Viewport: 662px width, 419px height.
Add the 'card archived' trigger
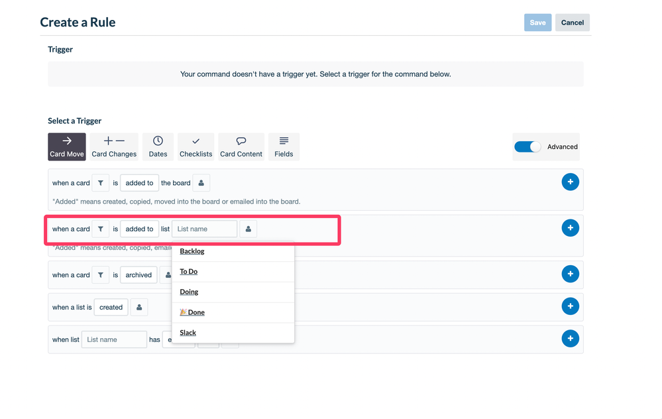point(570,274)
